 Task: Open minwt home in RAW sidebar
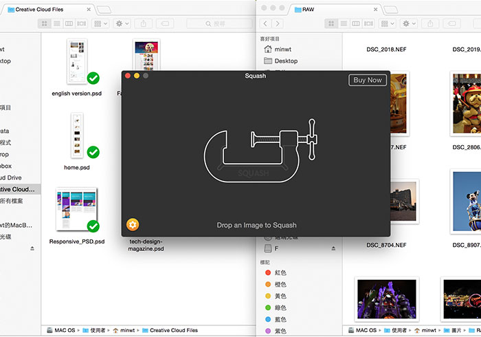[278, 49]
